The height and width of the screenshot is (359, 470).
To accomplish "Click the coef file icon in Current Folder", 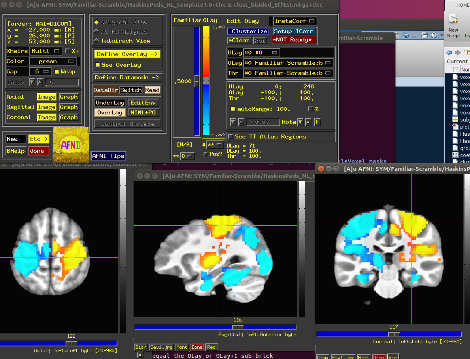I will coord(455,155).
